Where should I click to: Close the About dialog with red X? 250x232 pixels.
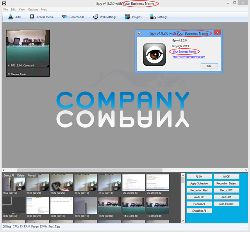(x=217, y=32)
